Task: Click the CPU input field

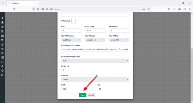Action: point(71,31)
